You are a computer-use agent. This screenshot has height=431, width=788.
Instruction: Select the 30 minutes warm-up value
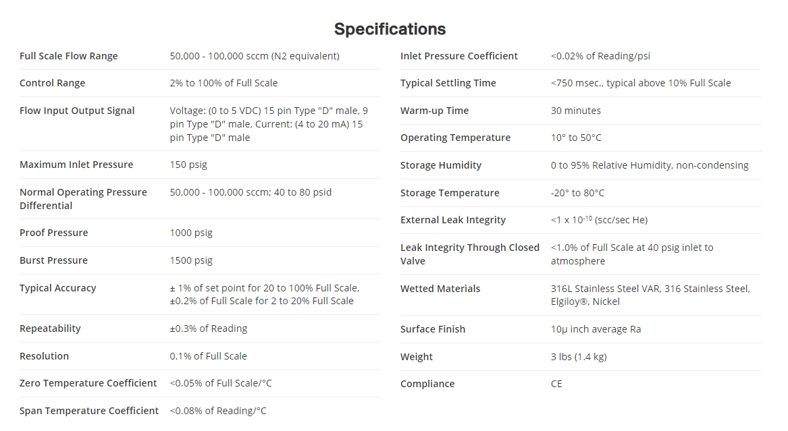pyautogui.click(x=575, y=111)
